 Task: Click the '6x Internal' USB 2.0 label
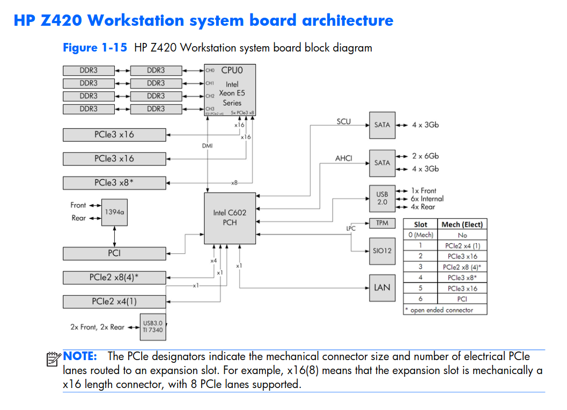(x=427, y=199)
